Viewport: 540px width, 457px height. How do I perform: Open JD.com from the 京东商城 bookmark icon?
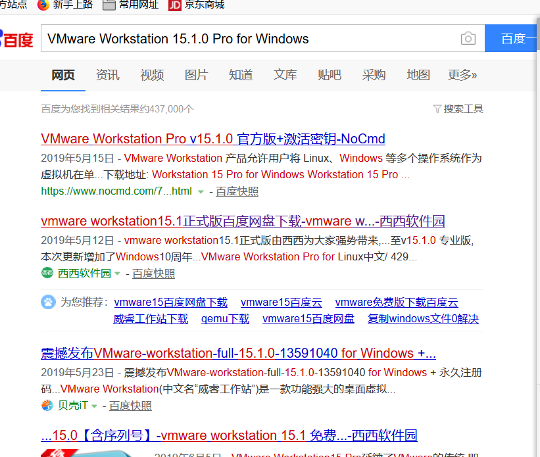pyautogui.click(x=176, y=5)
